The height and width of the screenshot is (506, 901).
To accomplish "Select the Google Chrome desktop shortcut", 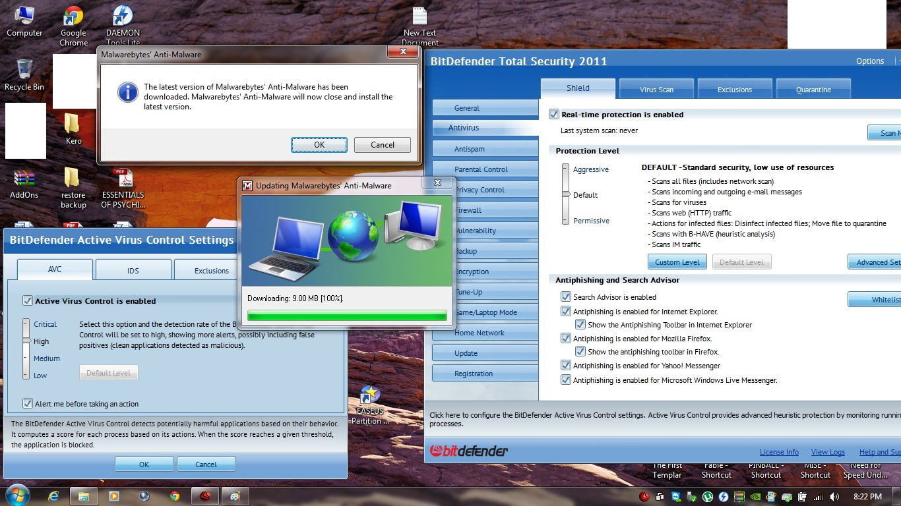I will click(73, 26).
